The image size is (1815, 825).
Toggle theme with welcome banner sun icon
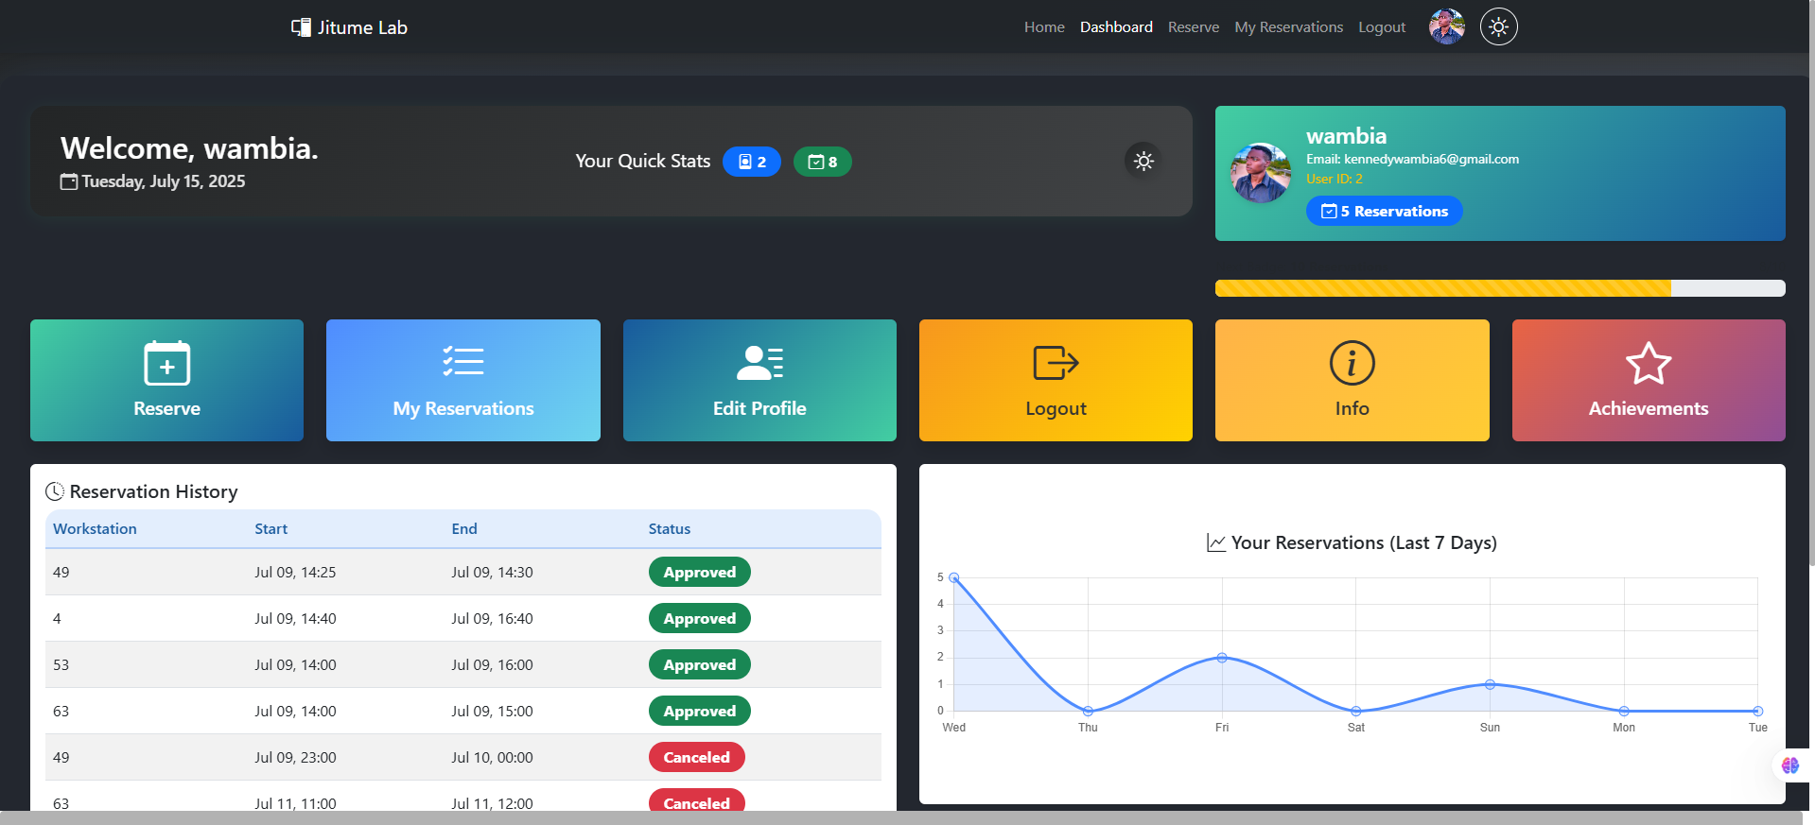point(1143,161)
